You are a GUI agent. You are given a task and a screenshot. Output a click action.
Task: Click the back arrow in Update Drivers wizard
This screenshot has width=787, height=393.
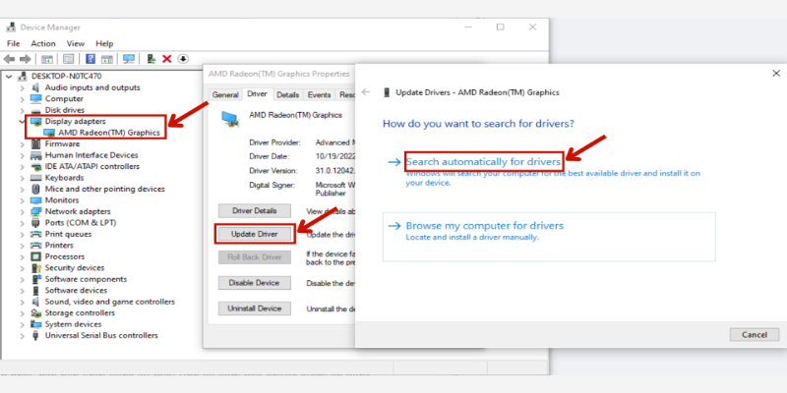coord(367,92)
